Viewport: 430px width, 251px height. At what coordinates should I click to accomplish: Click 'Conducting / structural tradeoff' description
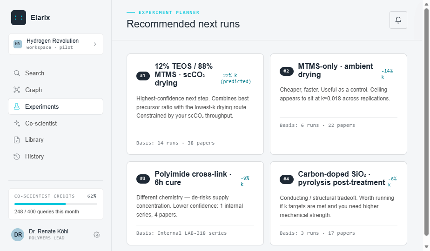pyautogui.click(x=337, y=206)
